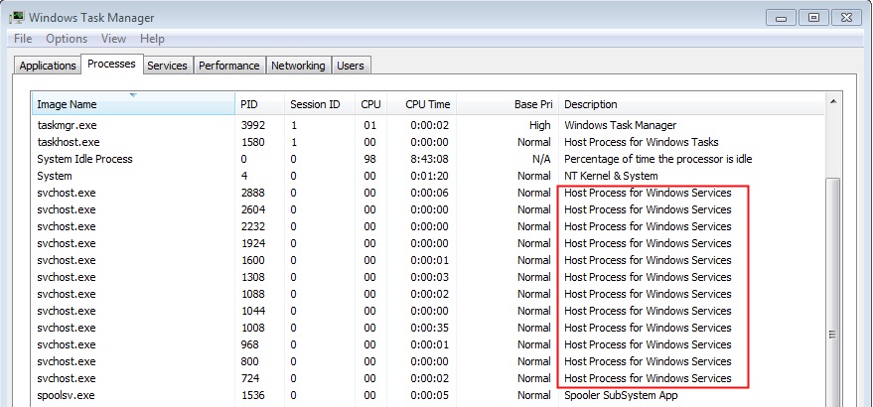
Task: Select the System Idle Process row
Action: click(x=428, y=159)
